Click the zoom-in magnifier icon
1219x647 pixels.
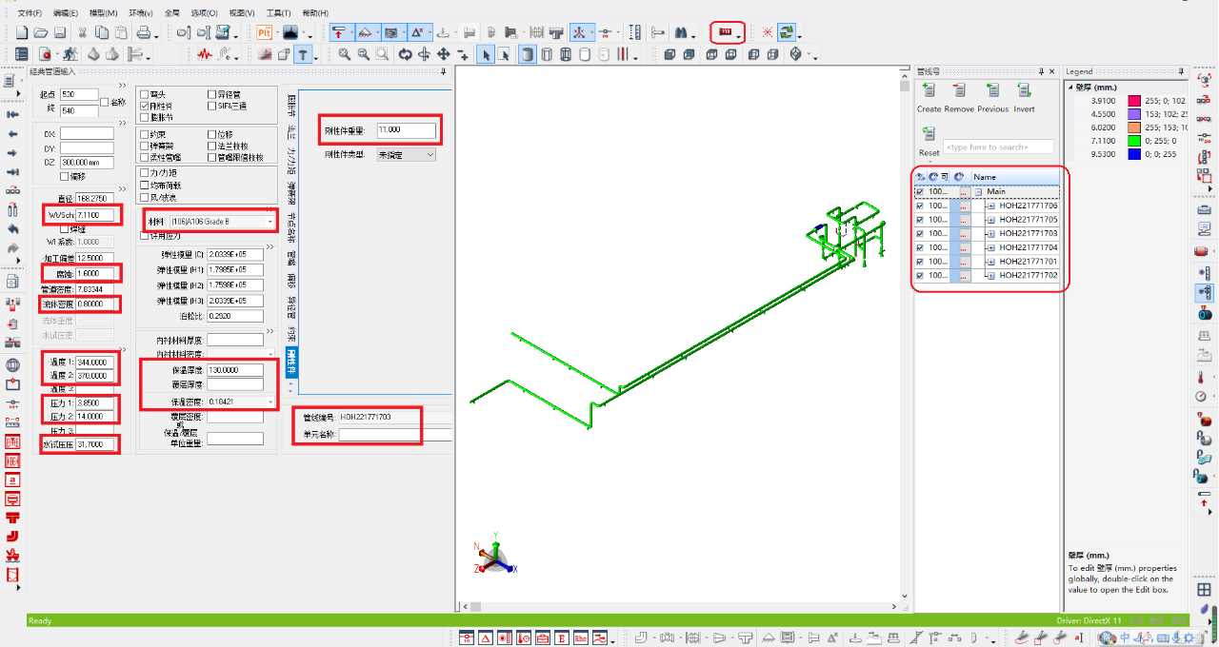click(345, 54)
